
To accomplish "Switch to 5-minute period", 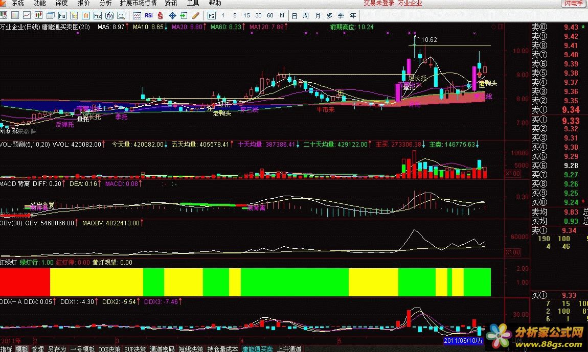I will 235,15.
